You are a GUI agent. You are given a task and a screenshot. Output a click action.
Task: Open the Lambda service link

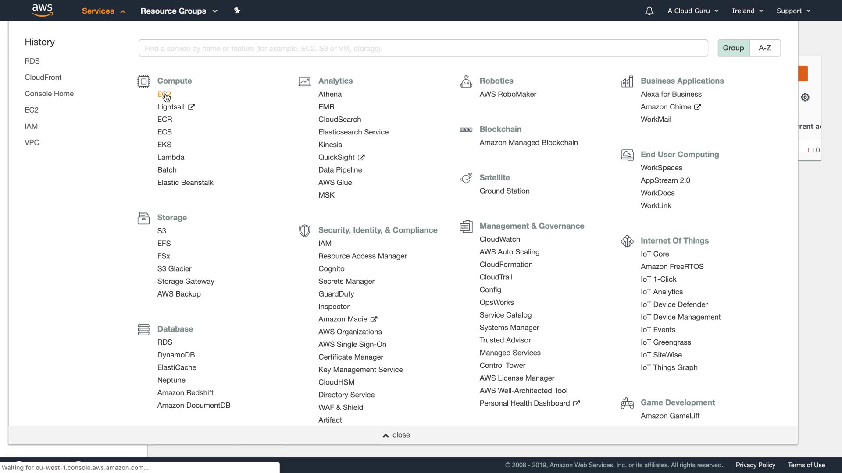point(171,157)
